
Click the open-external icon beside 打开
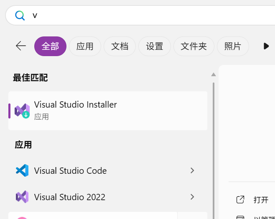click(240, 200)
